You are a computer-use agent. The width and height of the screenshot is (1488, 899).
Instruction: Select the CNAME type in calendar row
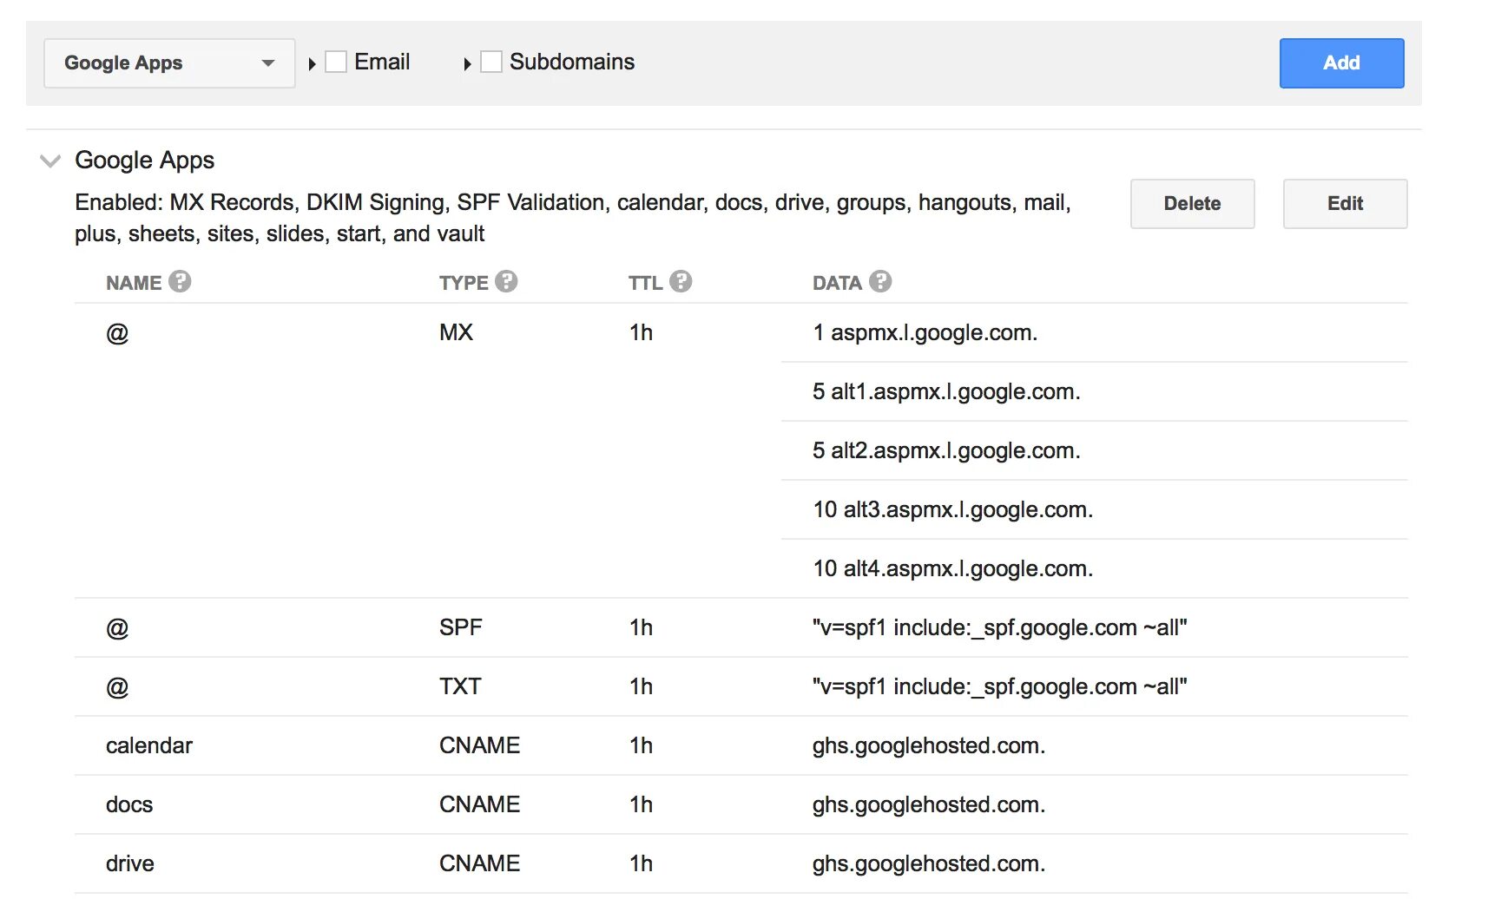click(479, 745)
